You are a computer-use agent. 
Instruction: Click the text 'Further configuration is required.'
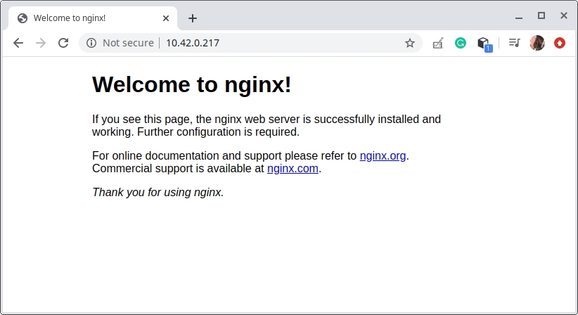click(218, 132)
